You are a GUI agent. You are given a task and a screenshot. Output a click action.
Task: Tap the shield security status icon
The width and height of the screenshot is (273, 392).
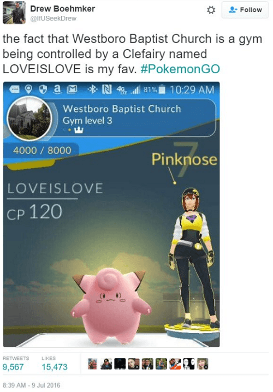pos(43,89)
